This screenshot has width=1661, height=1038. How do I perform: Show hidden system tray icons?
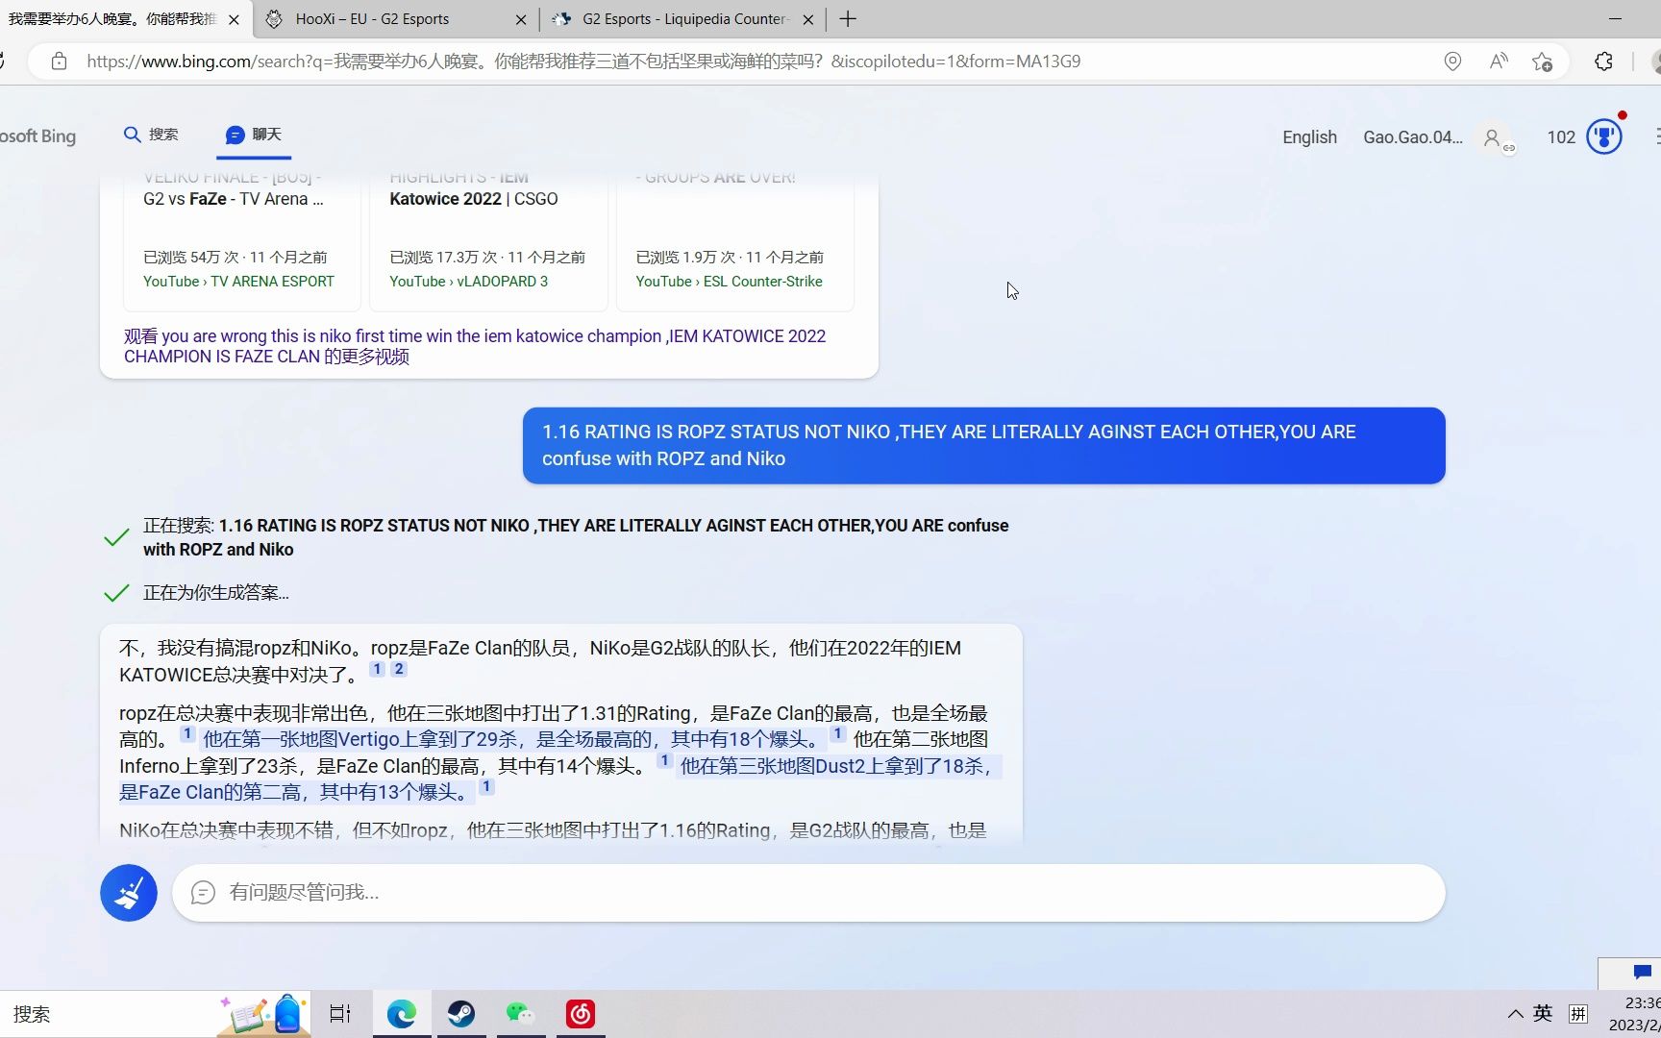[1515, 1014]
